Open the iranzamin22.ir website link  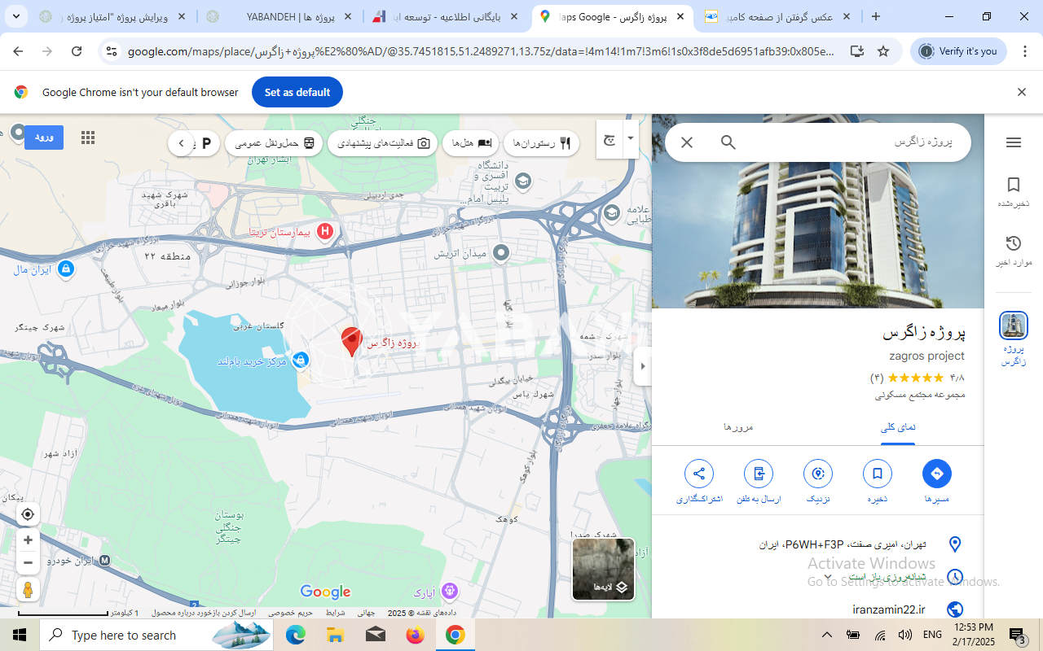(x=888, y=609)
